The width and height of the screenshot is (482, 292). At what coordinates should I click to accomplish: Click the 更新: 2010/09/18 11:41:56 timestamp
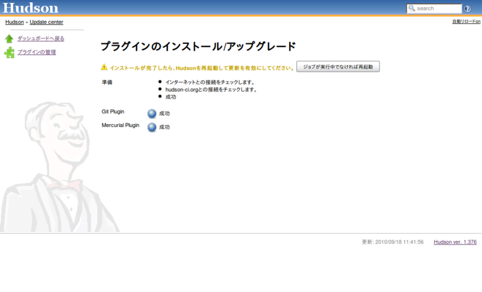[x=393, y=242]
